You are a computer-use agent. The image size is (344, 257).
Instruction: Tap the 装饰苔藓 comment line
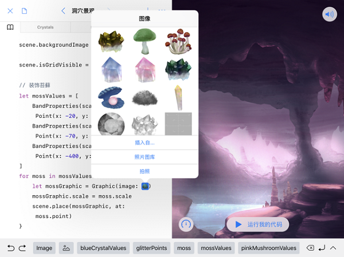34,85
